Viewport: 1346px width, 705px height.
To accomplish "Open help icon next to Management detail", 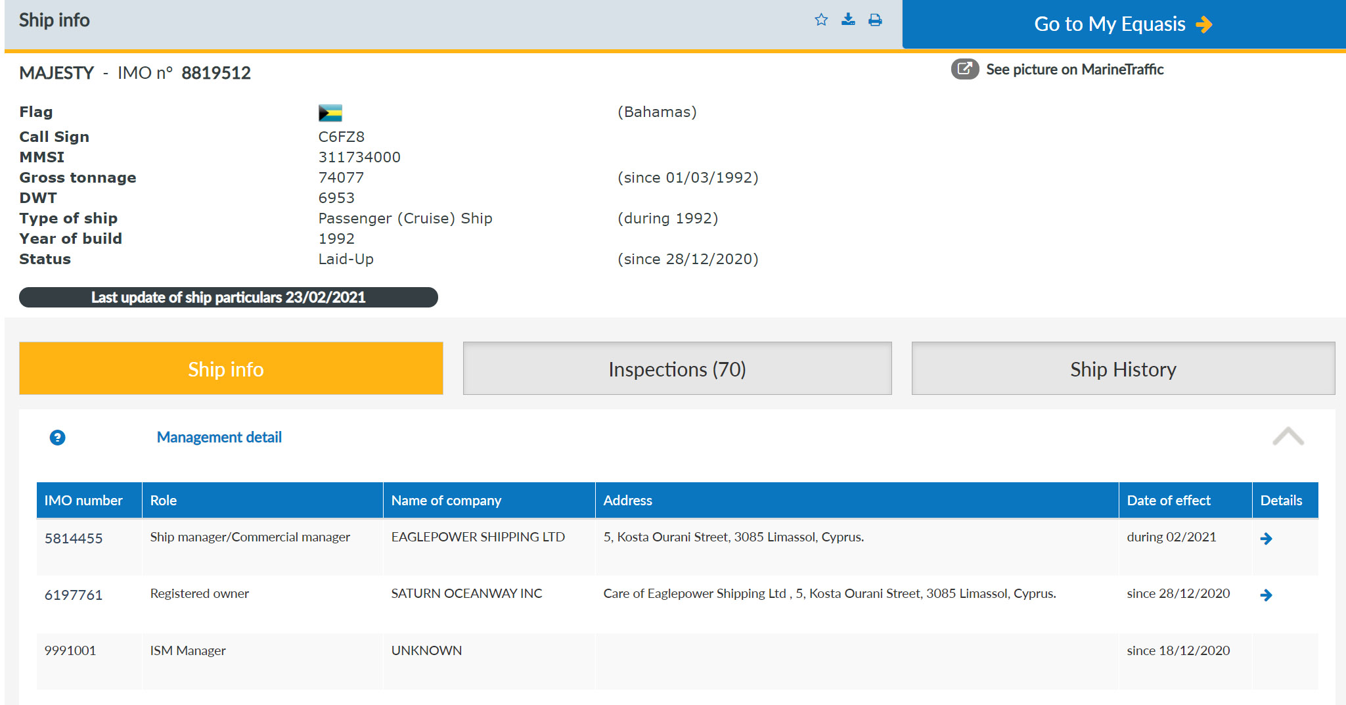I will tap(58, 438).
